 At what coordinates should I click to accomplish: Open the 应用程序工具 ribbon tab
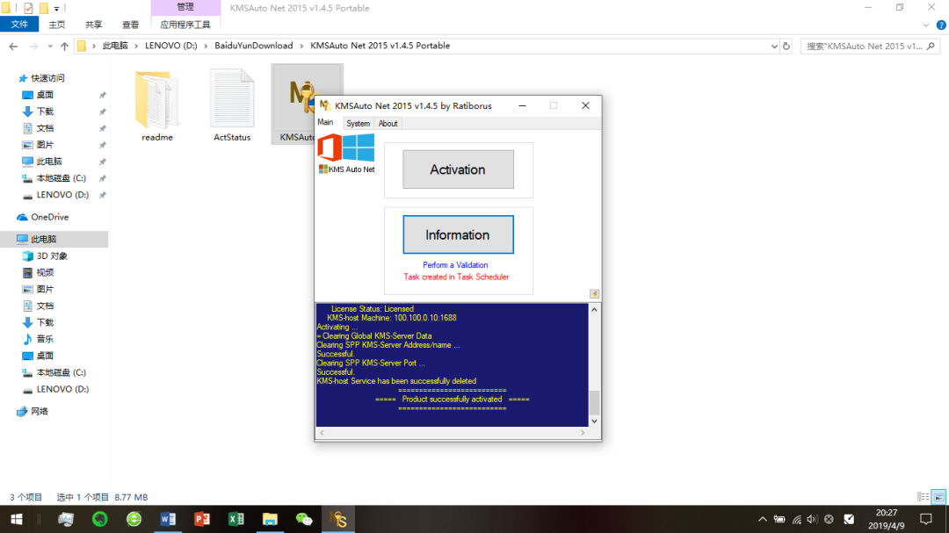click(185, 25)
